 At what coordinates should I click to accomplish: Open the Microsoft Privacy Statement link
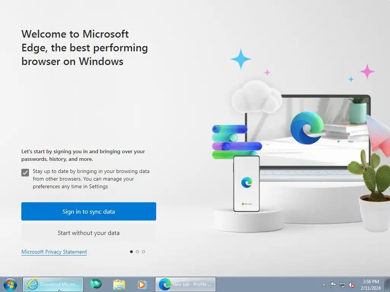click(x=54, y=252)
